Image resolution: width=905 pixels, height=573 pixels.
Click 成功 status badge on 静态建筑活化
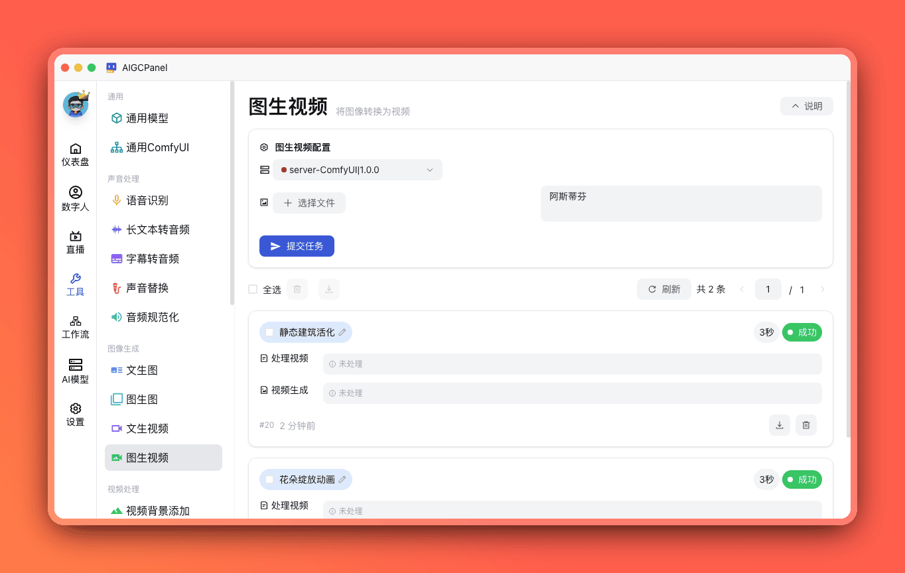pyautogui.click(x=802, y=332)
